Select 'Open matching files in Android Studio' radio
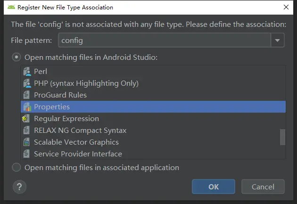Viewport: 297px width, 204px height. click(16, 57)
